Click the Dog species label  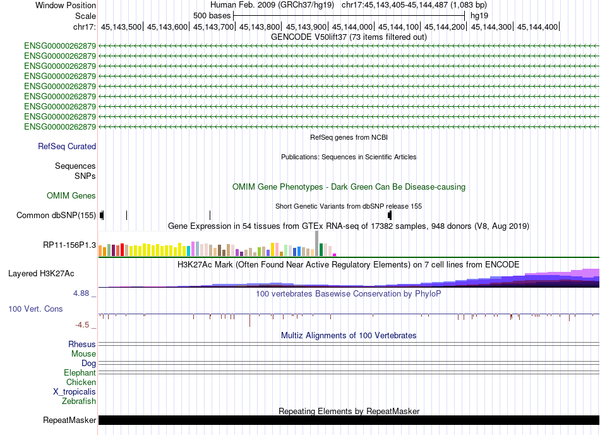click(x=88, y=363)
